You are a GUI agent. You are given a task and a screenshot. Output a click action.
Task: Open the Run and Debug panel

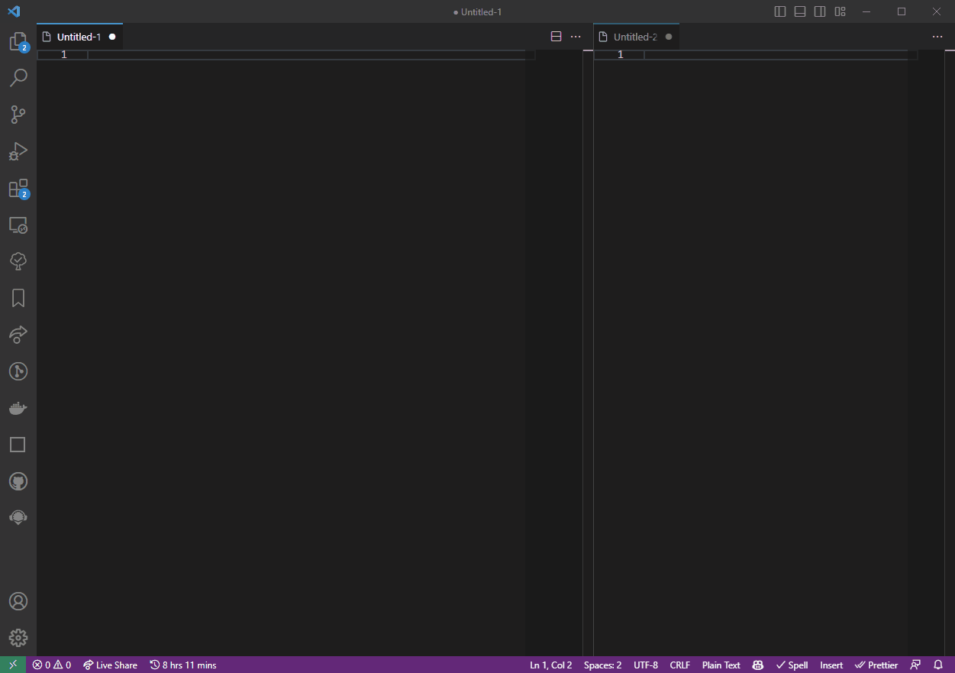[x=18, y=150]
